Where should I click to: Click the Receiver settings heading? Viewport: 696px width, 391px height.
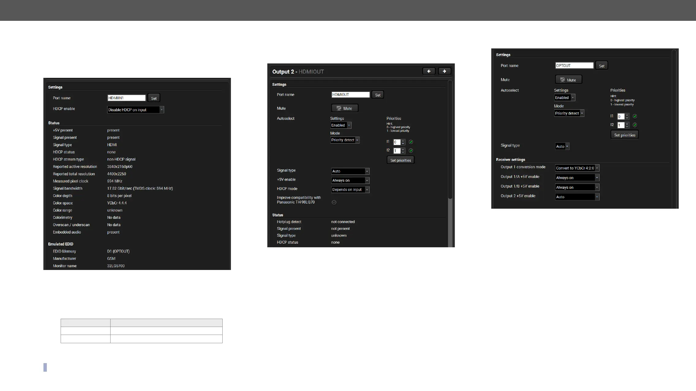[510, 160]
